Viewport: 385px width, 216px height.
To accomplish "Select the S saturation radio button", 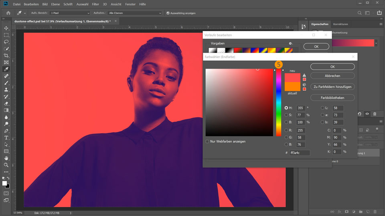I will tap(286, 115).
